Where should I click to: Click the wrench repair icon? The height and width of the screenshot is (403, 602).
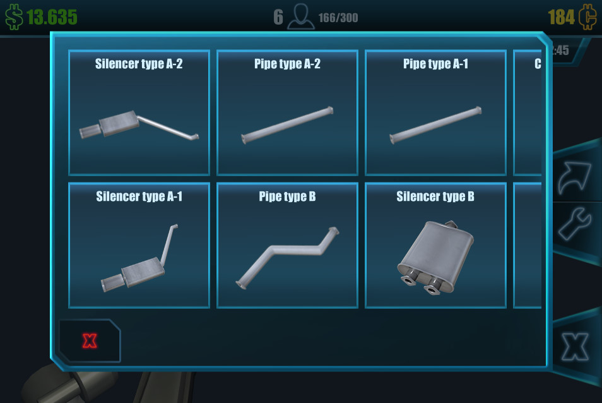(x=574, y=224)
